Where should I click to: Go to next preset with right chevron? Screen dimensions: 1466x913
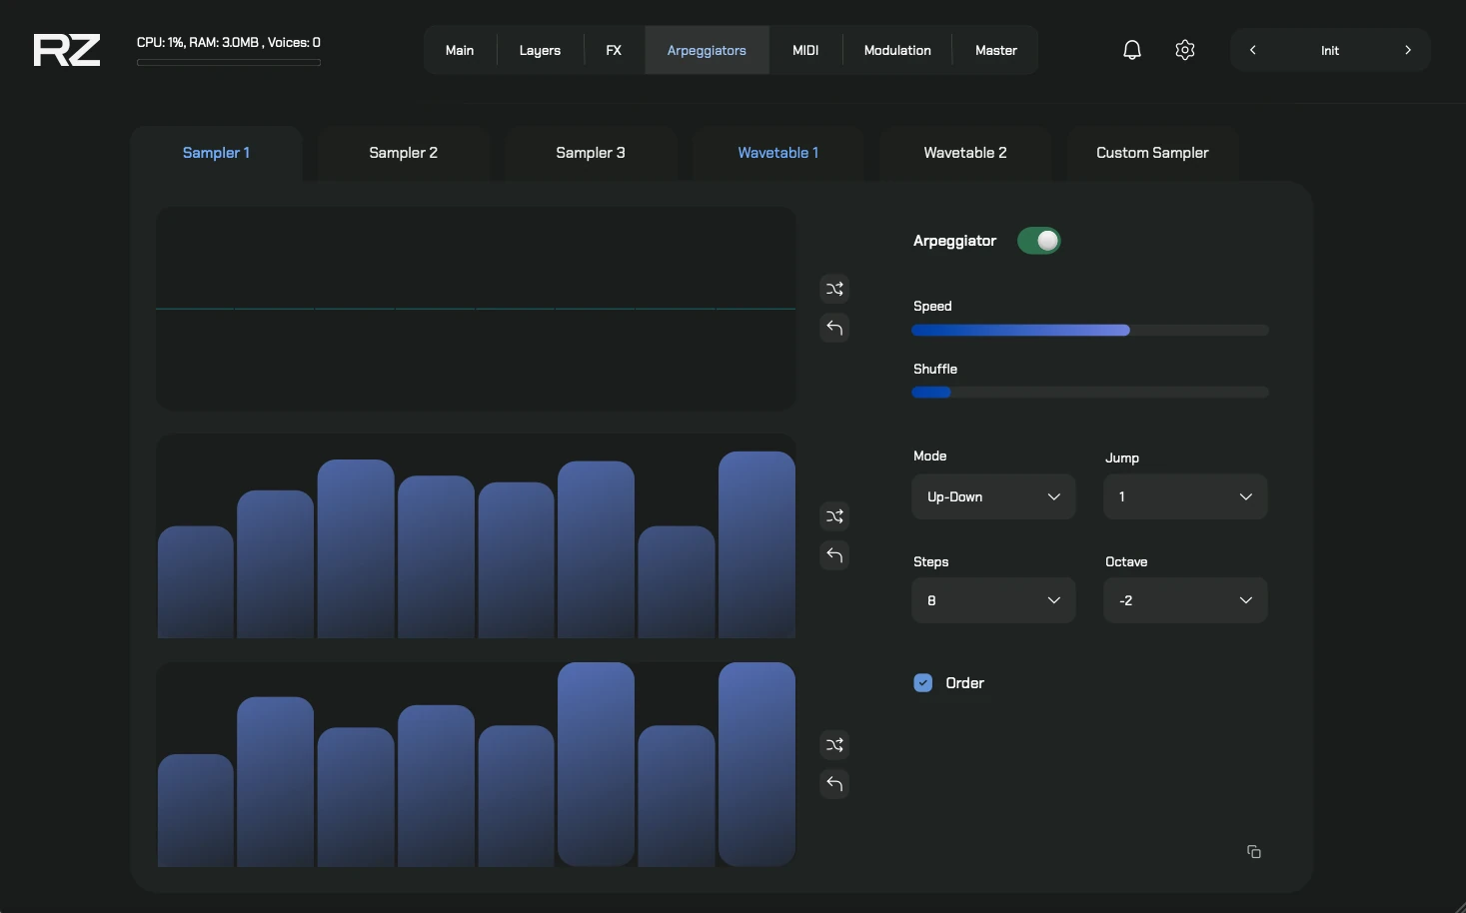(x=1408, y=50)
